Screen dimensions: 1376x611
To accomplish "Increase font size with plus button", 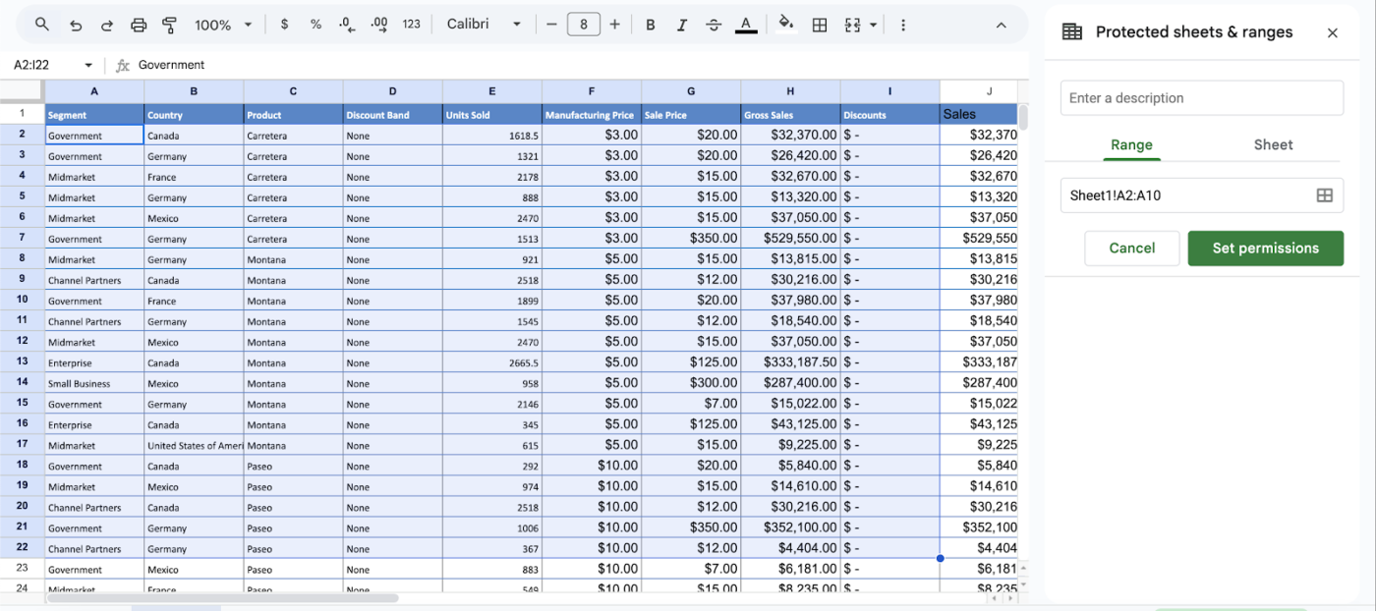I will coord(615,25).
